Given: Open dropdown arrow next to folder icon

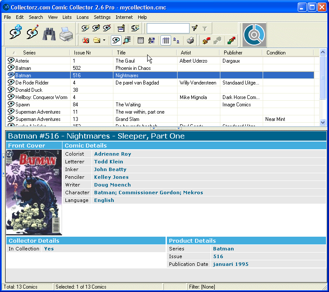Looking at the screenshot, I should pyautogui.click(x=104, y=40).
